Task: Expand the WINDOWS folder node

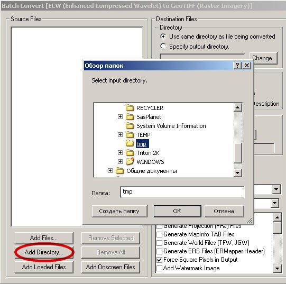Action: click(120, 161)
